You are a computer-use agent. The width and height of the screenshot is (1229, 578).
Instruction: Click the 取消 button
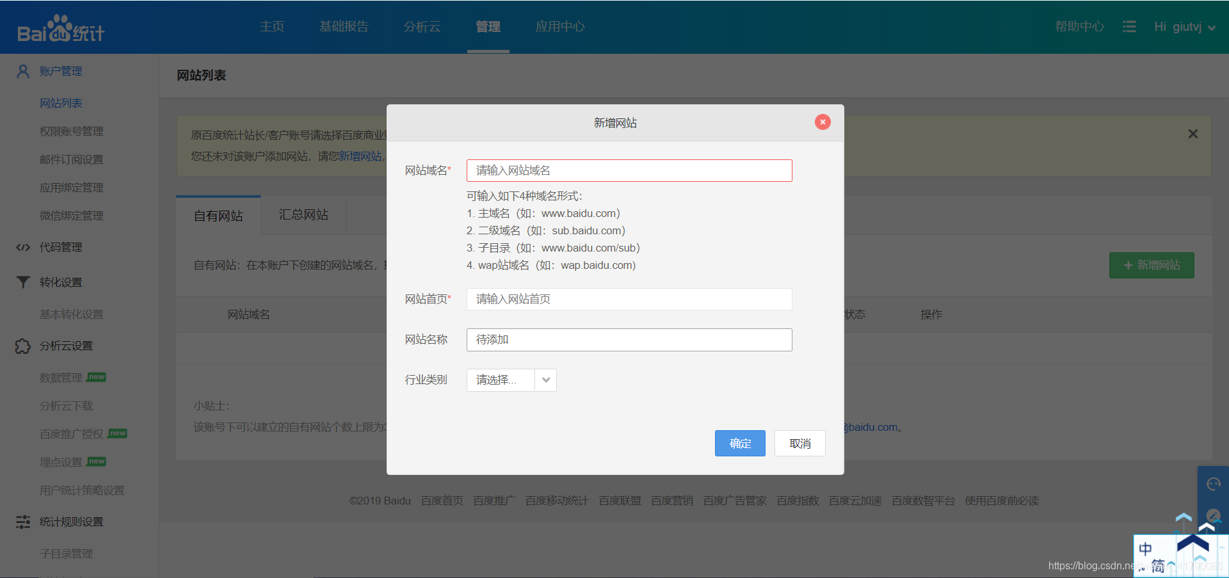click(x=800, y=443)
